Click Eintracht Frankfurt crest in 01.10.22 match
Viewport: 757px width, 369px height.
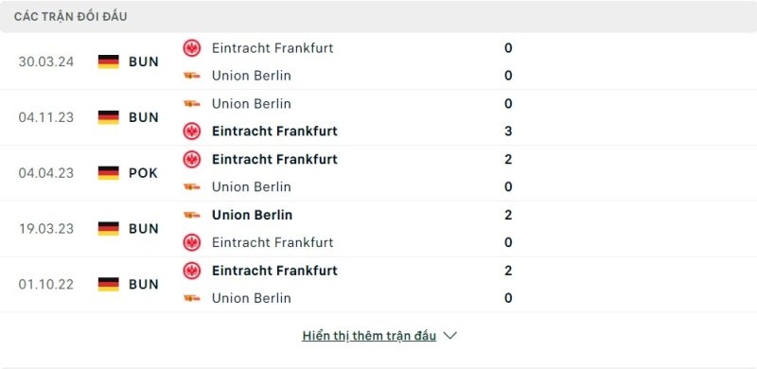coord(192,270)
